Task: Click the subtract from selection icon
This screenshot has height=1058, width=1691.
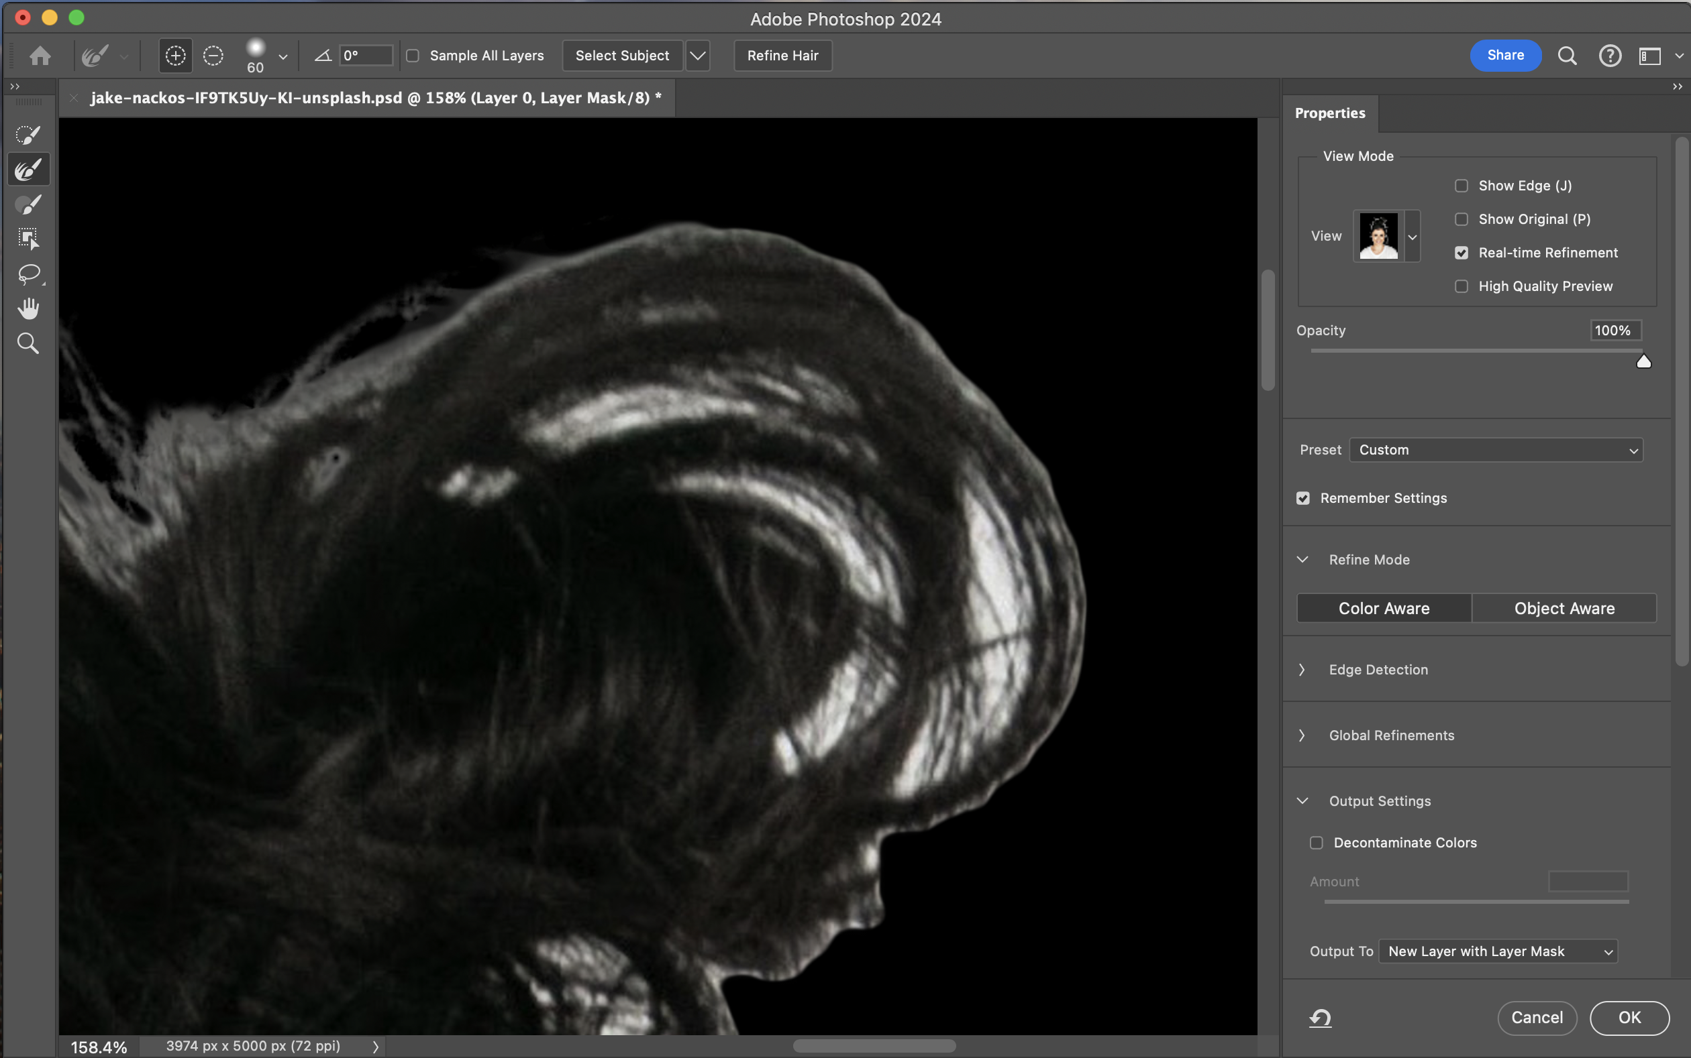Action: 213,55
